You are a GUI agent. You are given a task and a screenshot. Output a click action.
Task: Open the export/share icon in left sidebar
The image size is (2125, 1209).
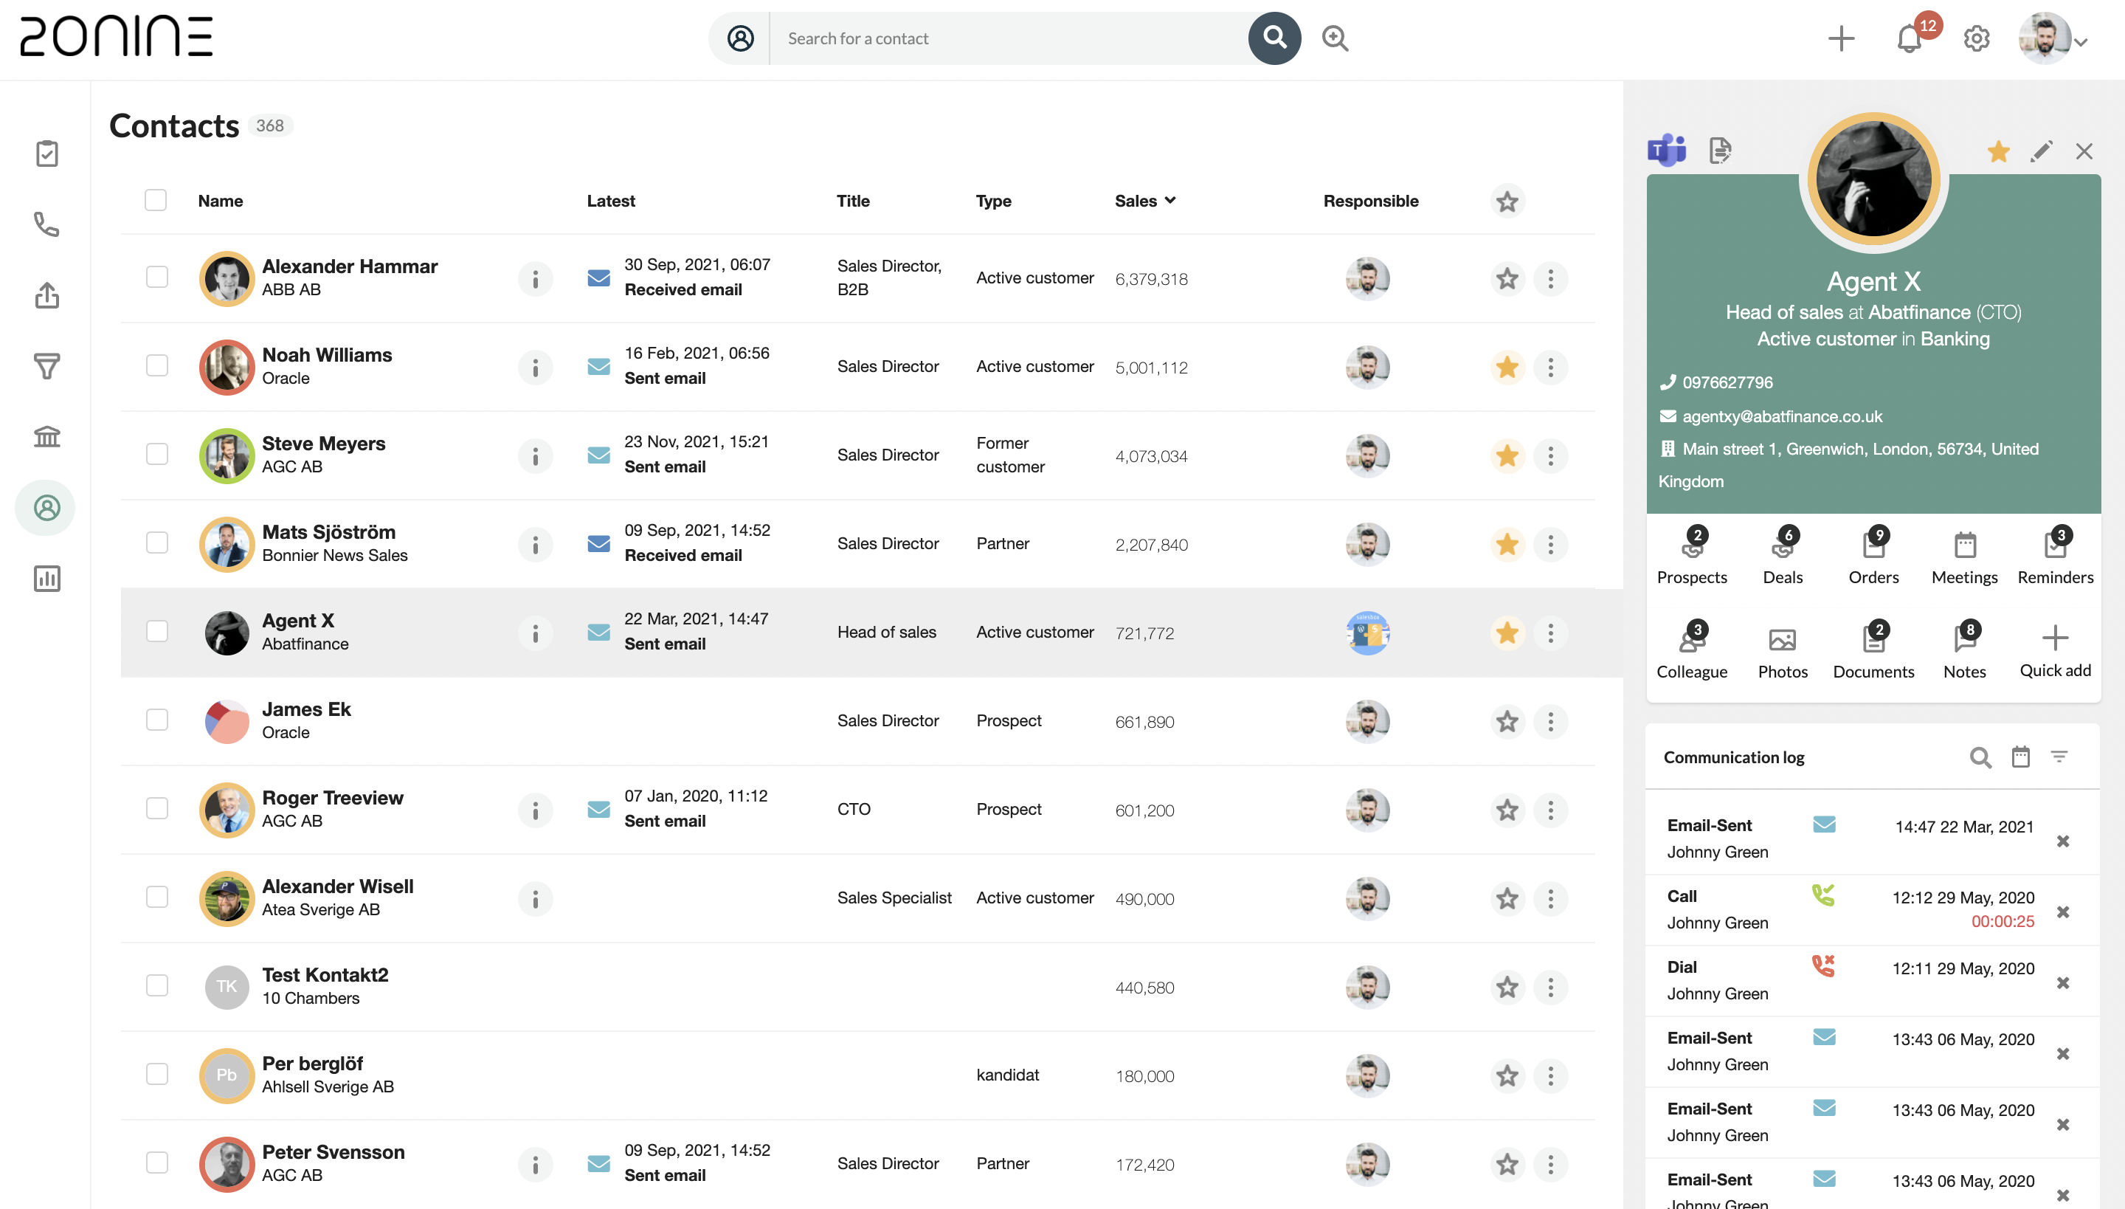46,294
